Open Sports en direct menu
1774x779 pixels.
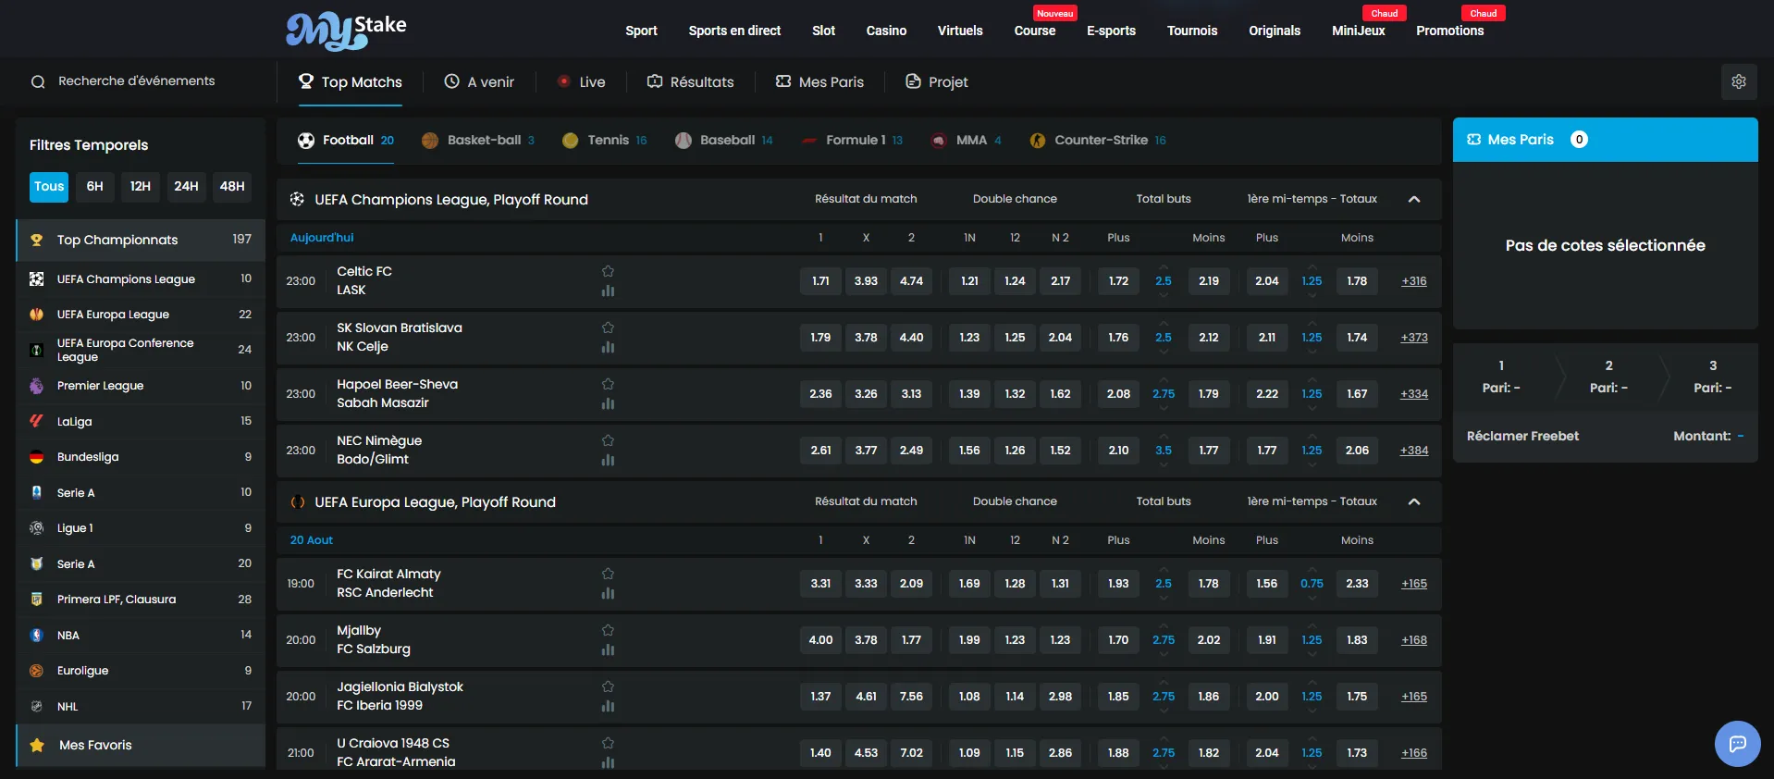(x=734, y=31)
